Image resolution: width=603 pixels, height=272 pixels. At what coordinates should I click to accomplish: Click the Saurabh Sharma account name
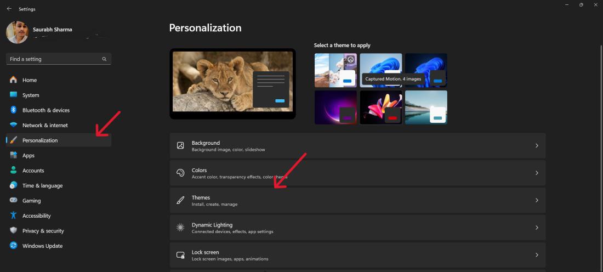point(52,29)
